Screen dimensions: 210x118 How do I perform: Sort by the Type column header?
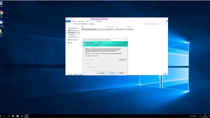pyautogui.click(x=117, y=27)
